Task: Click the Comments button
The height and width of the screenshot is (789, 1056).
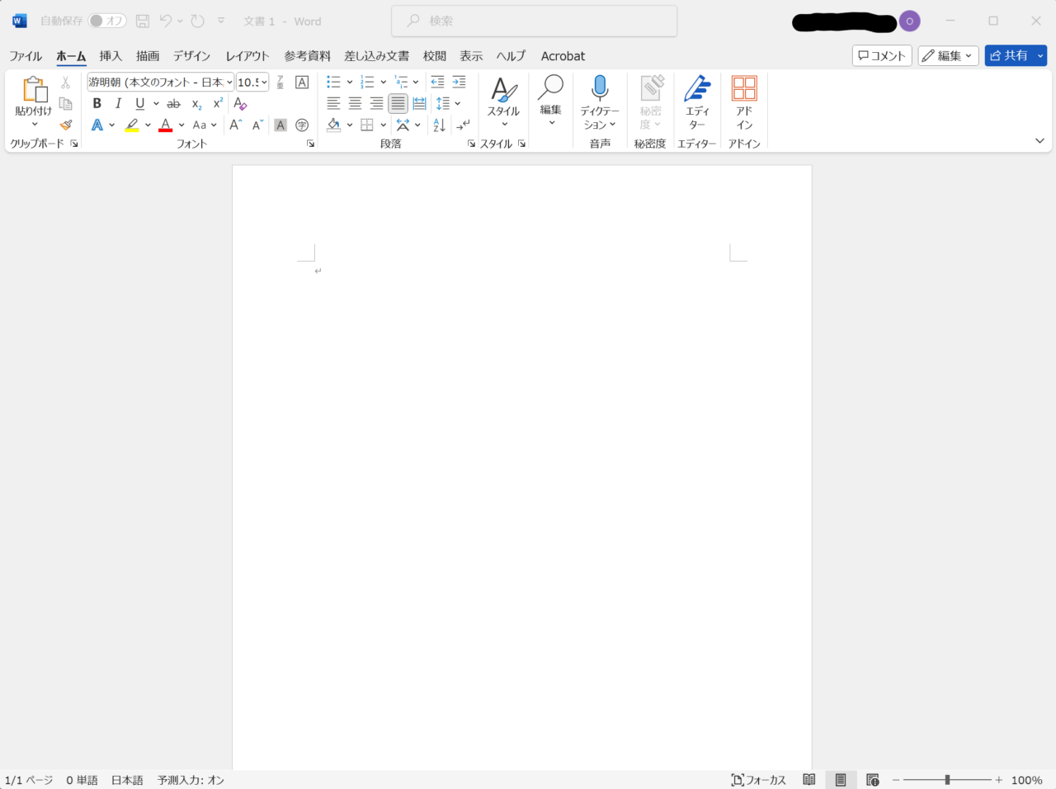Action: [x=882, y=55]
